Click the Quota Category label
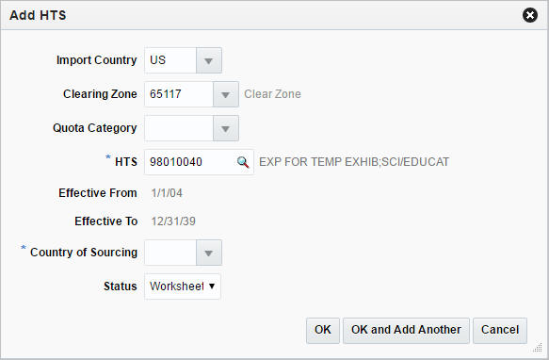This screenshot has height=360, width=549. coord(95,128)
